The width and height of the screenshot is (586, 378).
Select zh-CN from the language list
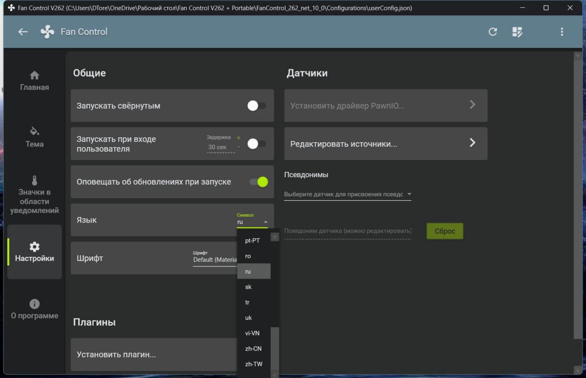tap(253, 349)
